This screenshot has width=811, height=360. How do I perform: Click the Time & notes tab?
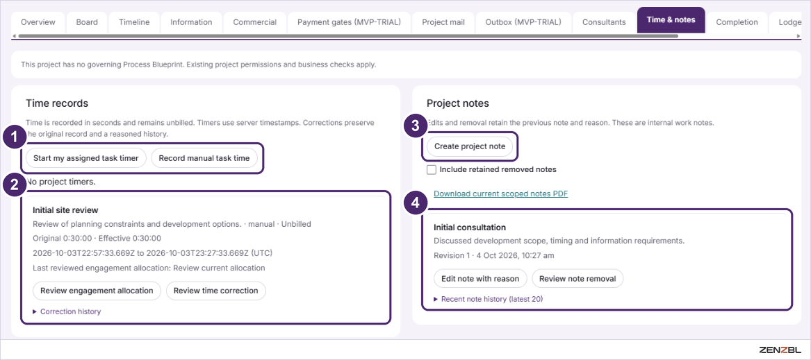(671, 20)
